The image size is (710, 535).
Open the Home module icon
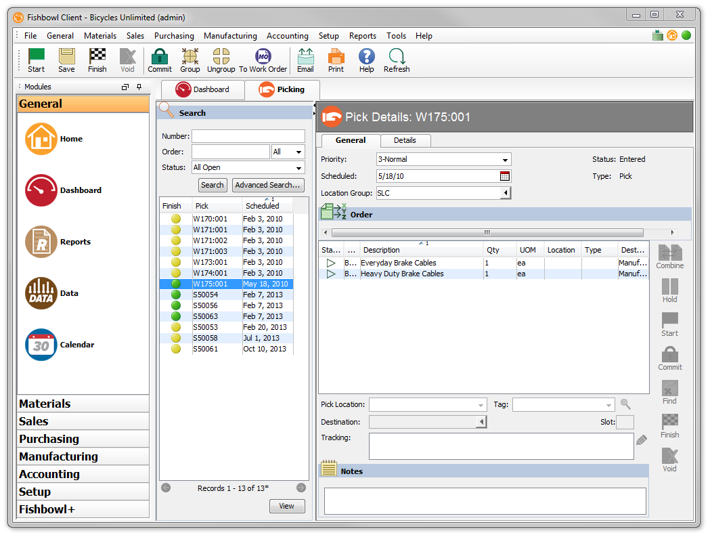point(41,139)
